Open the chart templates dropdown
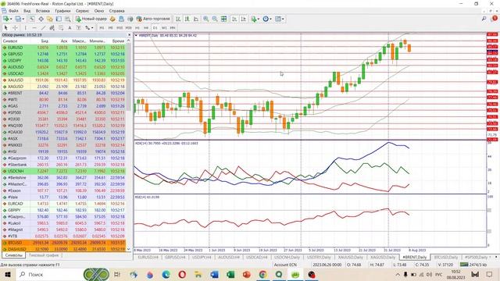Image resolution: width=500 pixels, height=281 pixels. [280, 19]
